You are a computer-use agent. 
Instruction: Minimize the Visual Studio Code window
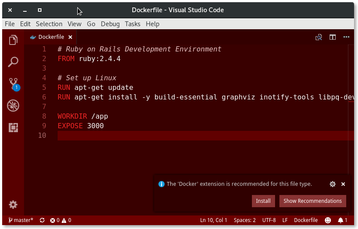pos(25,10)
